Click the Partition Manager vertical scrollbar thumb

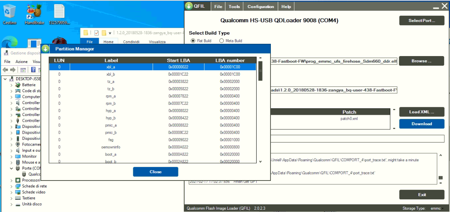(260, 71)
